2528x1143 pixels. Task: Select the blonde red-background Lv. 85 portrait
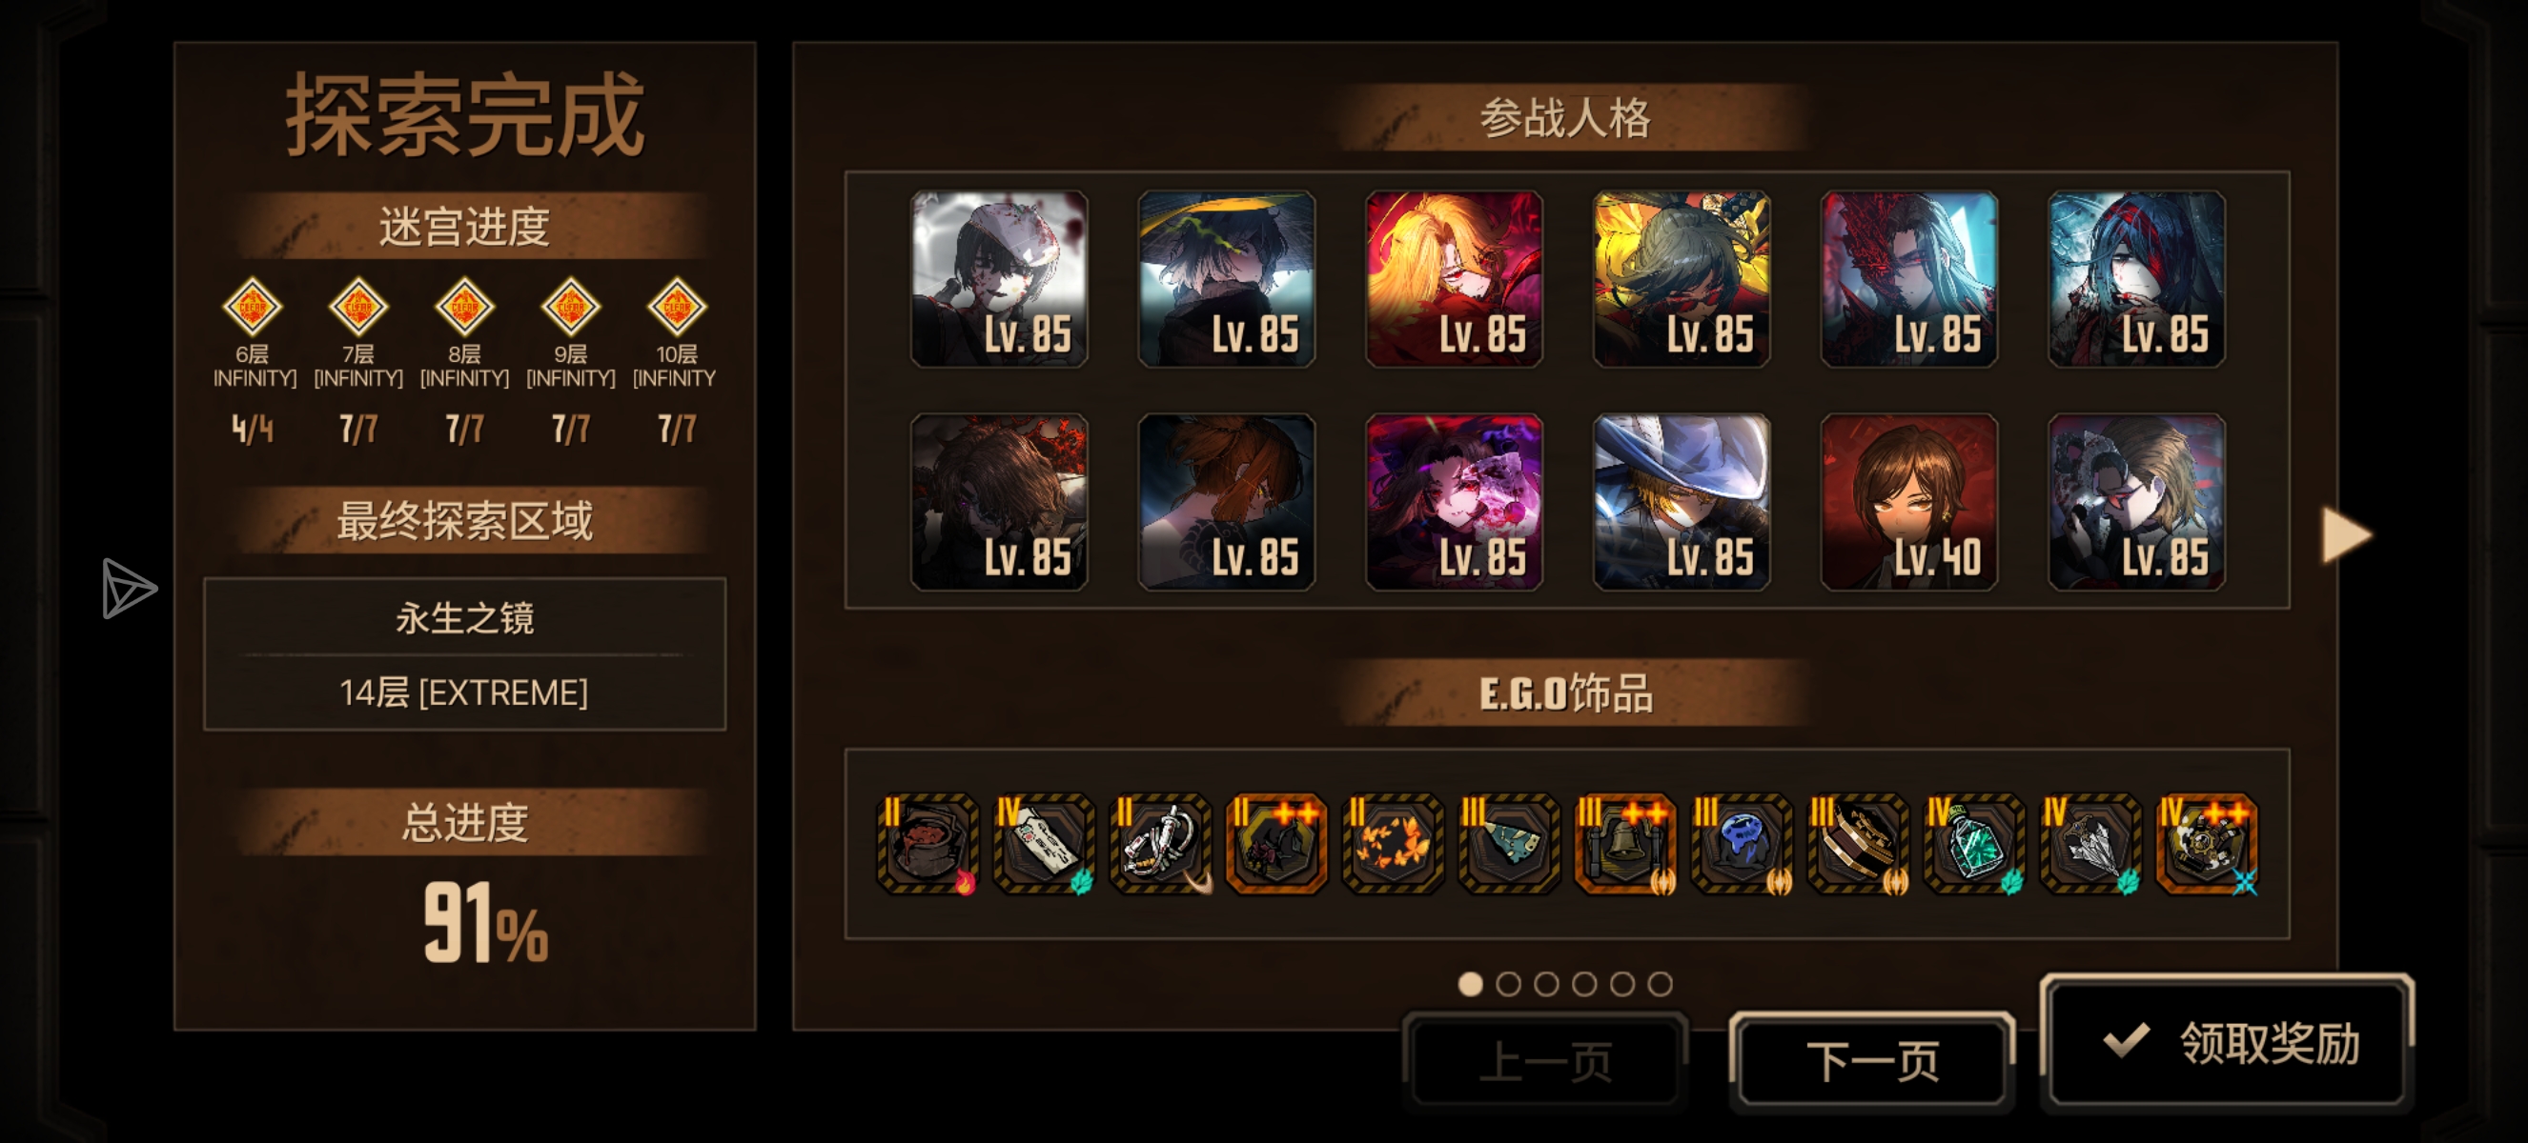[x=1454, y=279]
